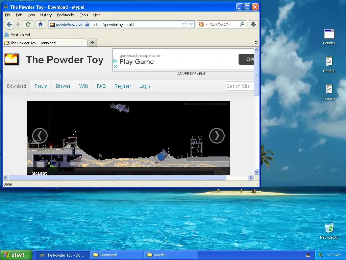Select The Powder Toy - Download tab
This screenshot has height=260, width=346.
pyautogui.click(x=45, y=43)
